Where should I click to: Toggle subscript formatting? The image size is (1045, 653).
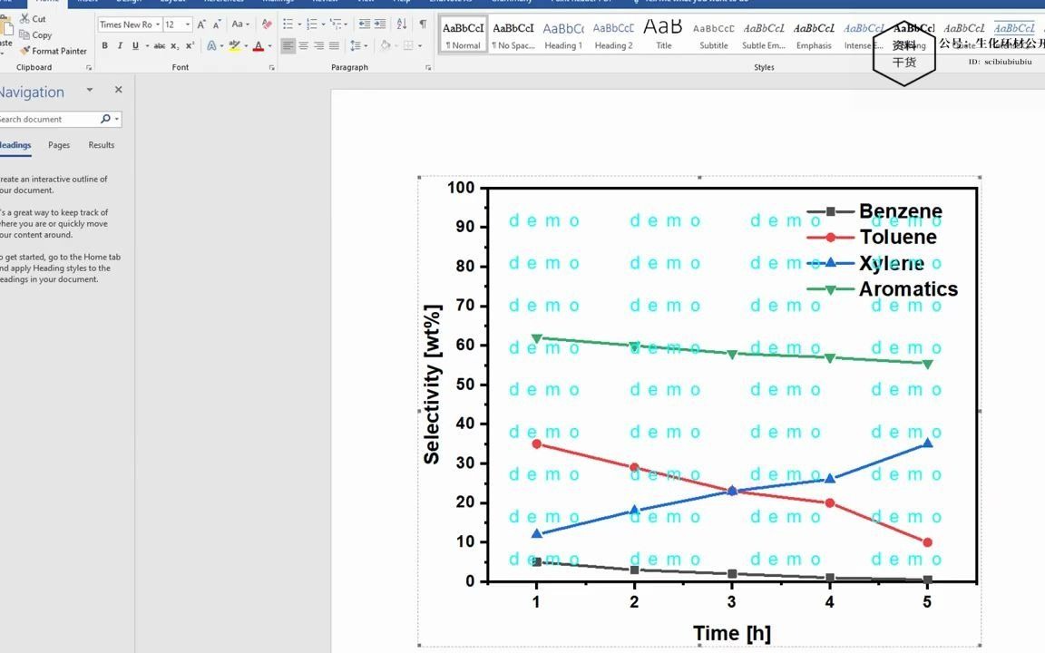coord(174,46)
